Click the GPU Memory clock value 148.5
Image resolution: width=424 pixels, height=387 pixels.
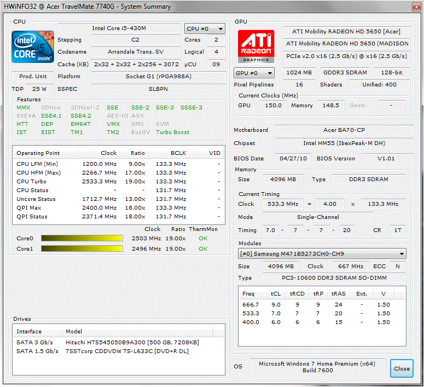(x=330, y=105)
